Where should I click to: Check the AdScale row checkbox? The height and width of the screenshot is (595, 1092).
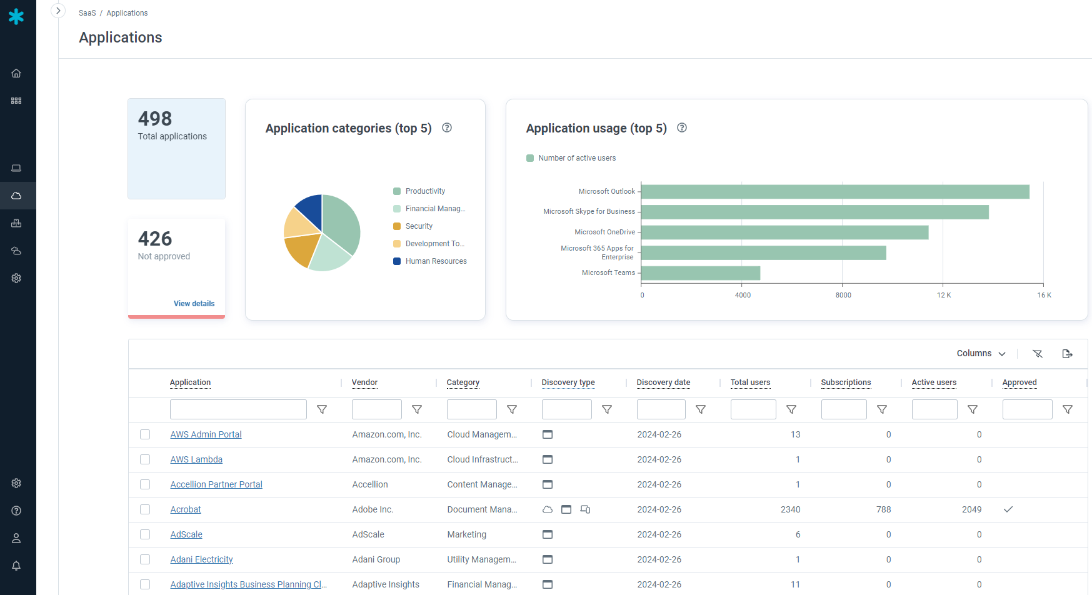click(x=145, y=534)
